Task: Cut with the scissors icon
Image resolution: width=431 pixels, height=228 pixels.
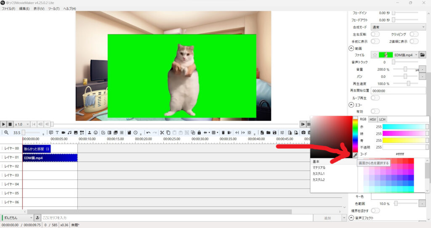Action: click(162, 133)
